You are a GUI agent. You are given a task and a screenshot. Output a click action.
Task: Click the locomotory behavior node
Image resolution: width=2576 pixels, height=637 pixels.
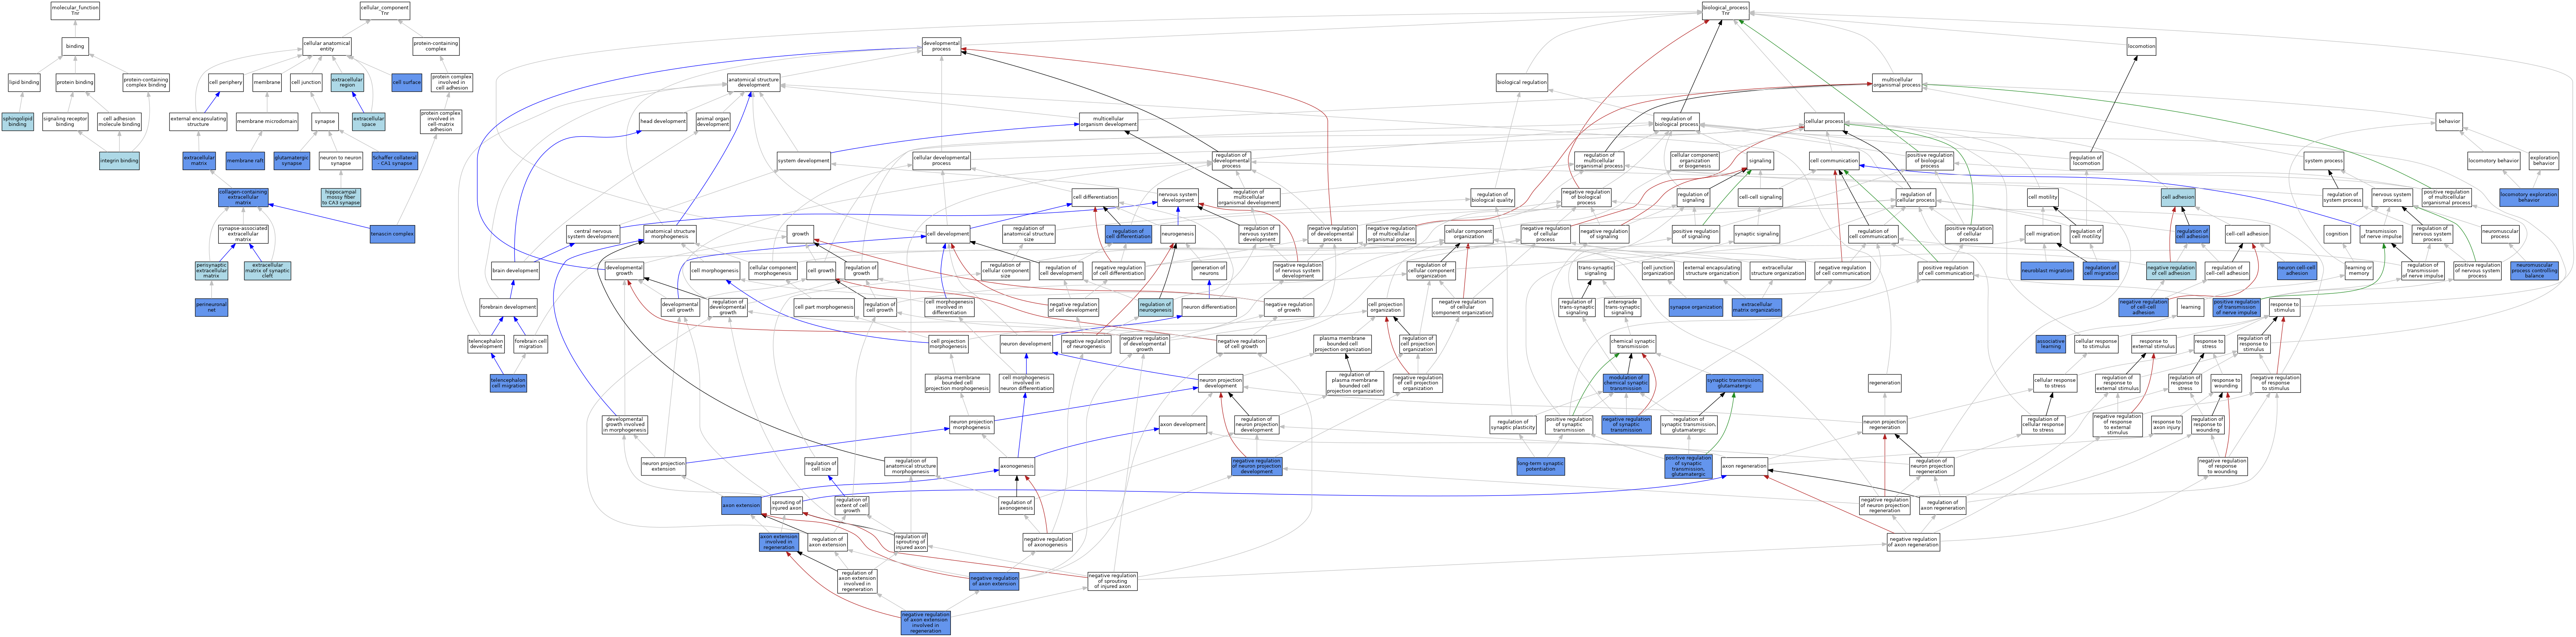pyautogui.click(x=2493, y=160)
